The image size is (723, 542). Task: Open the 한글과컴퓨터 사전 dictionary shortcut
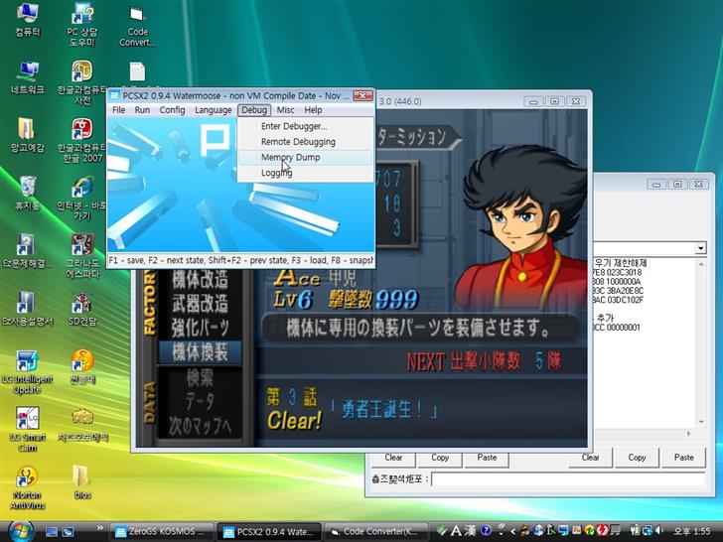82,82
